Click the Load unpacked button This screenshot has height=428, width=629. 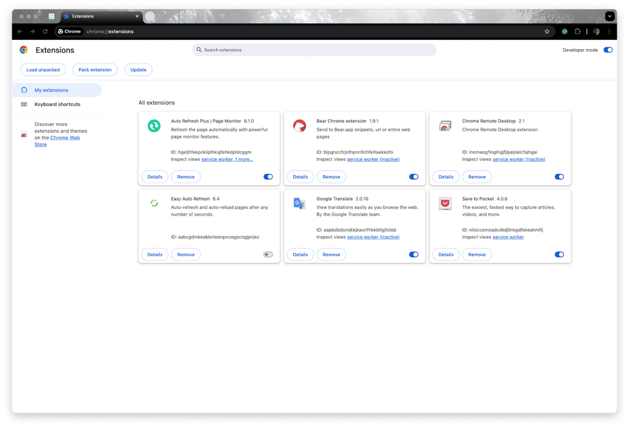(x=43, y=70)
